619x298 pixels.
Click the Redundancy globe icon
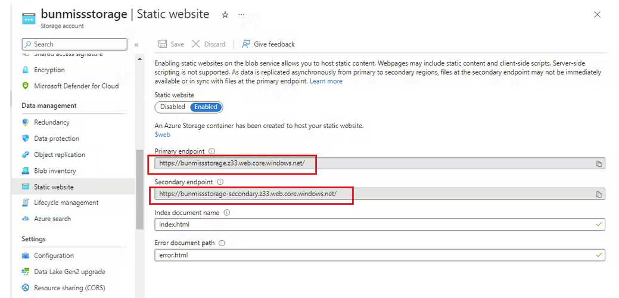click(26, 122)
